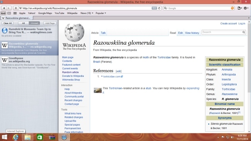251x141 pixels.
Task: Open File Explorer from the taskbar
Action: coord(27,137)
